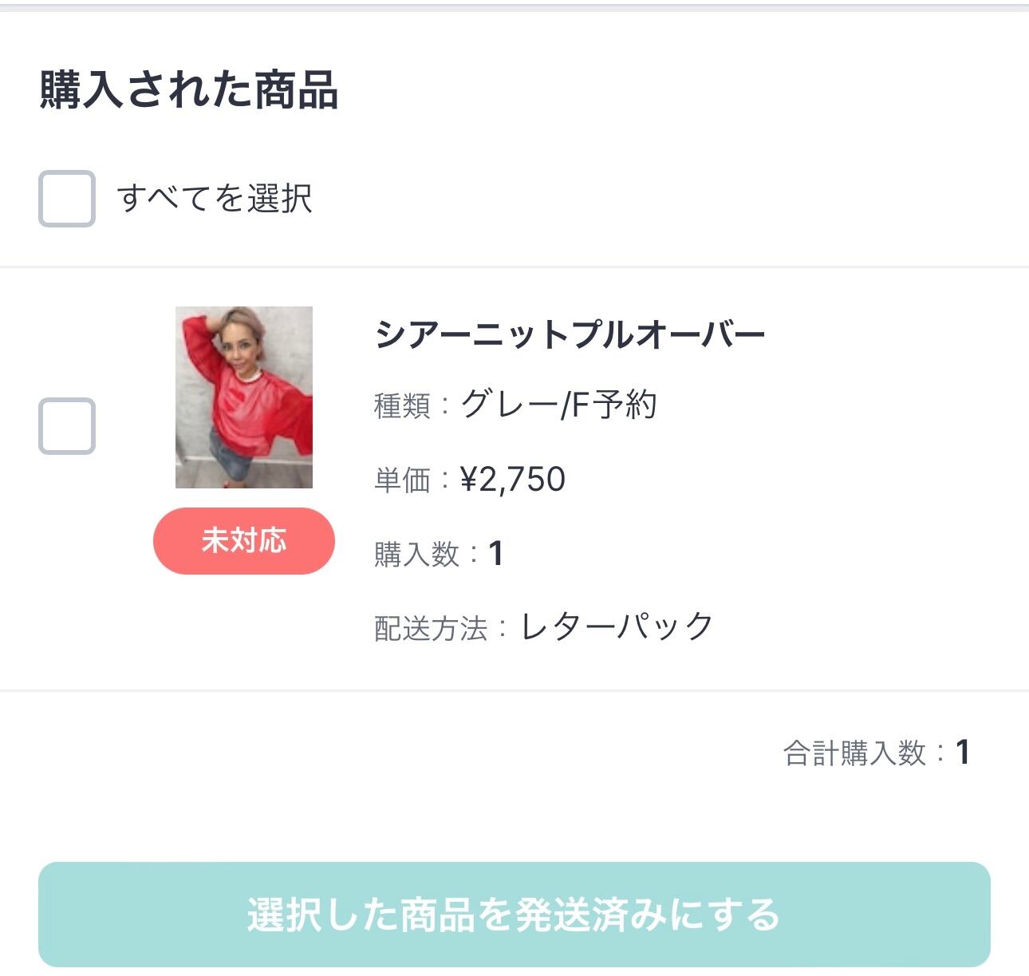Screen dimensions: 1029x976
Task: Click the denim skirt area of product photo
Action: tap(229, 460)
